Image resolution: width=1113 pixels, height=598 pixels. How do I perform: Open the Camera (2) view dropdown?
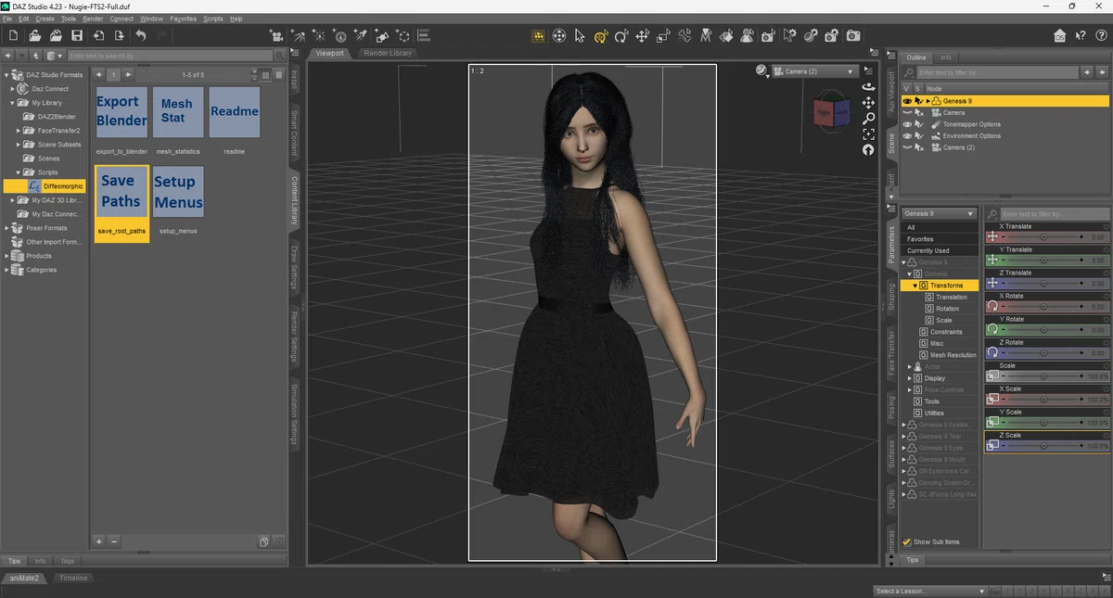pyautogui.click(x=813, y=71)
